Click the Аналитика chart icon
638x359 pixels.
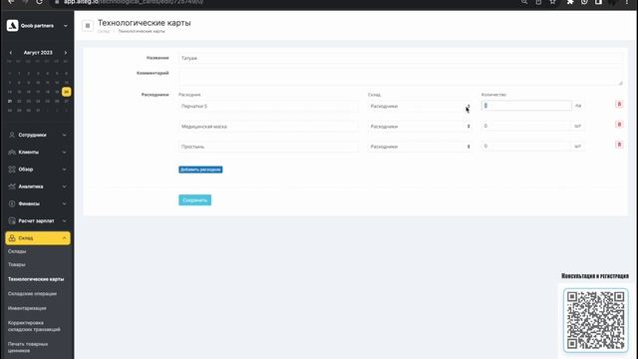[12, 186]
